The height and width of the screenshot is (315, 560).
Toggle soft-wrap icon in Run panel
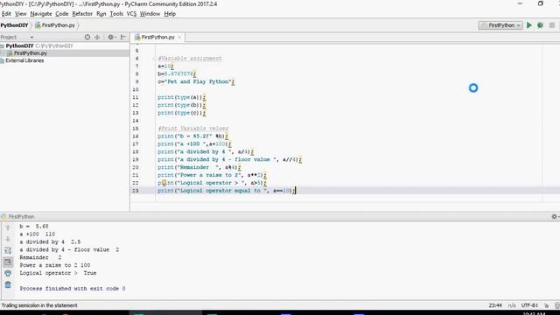pyautogui.click(x=8, y=250)
